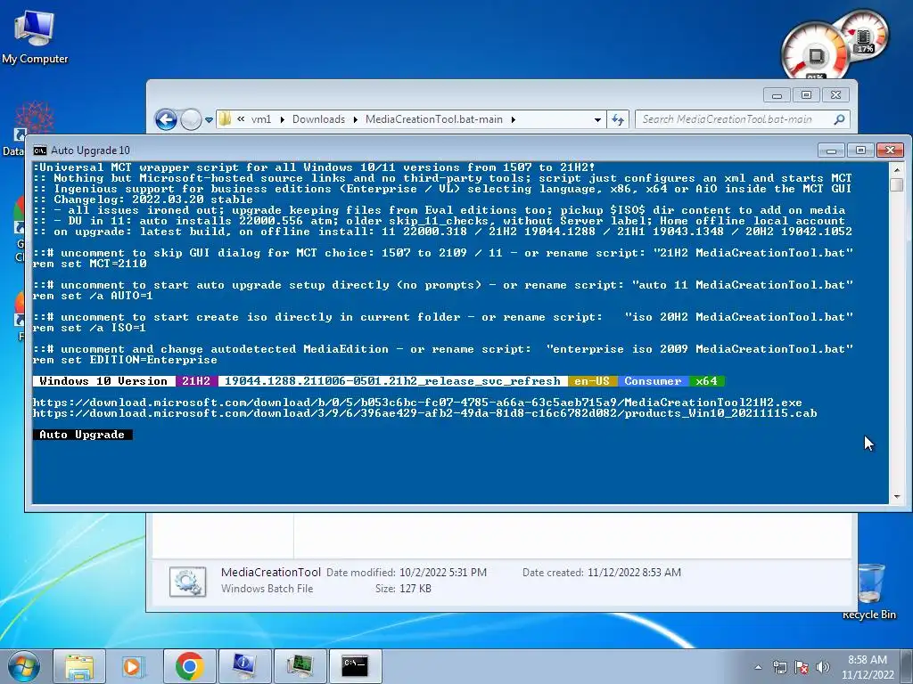Expand the Downloads breadcrumb arrow

355,120
